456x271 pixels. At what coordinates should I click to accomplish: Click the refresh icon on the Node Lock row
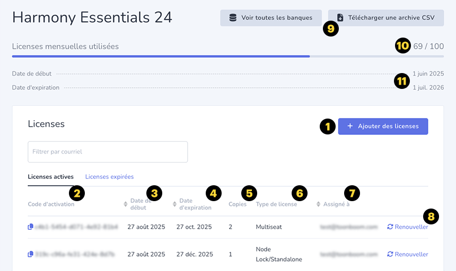390,255
